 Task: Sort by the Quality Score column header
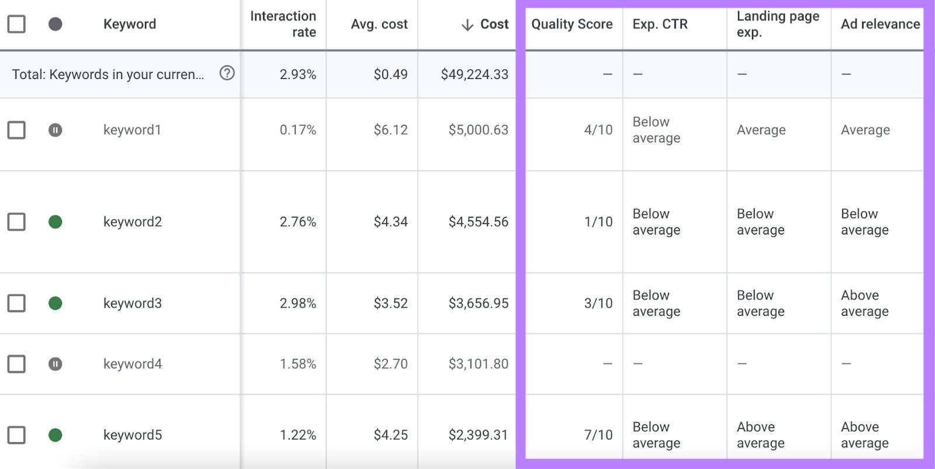pyautogui.click(x=572, y=25)
